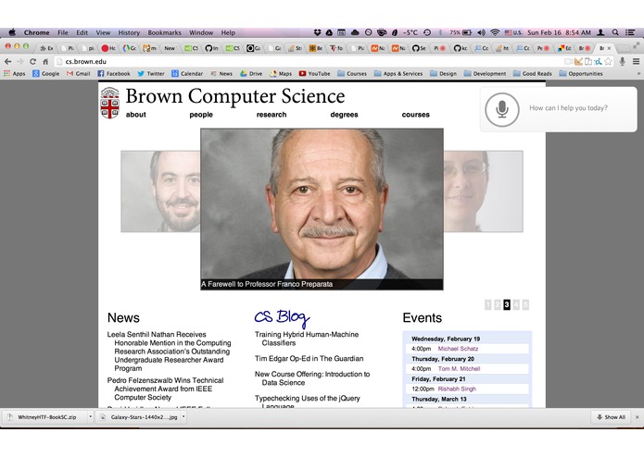Image resolution: width=644 pixels, height=457 pixels.
Task: Go to the browser home icon
Action: [45, 61]
